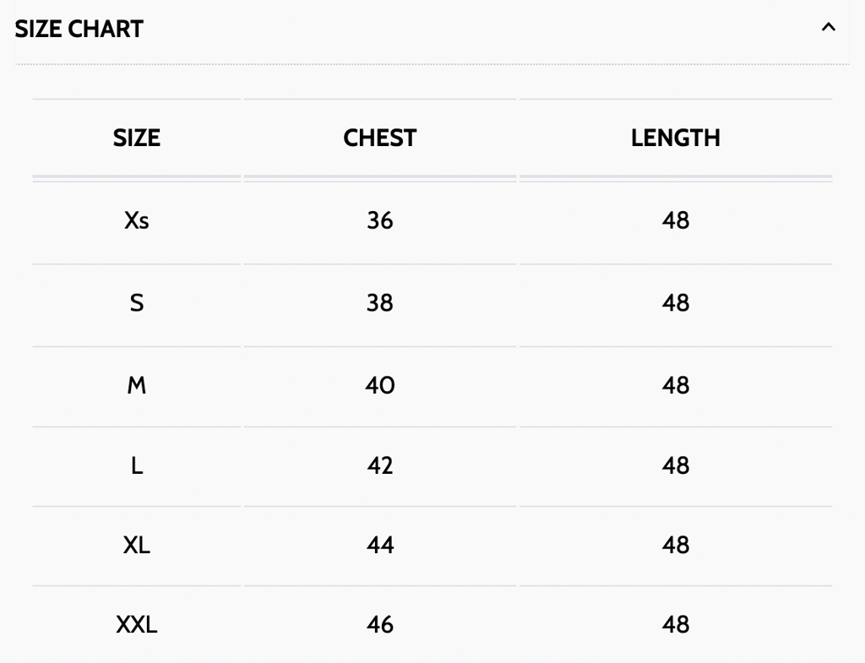This screenshot has height=663, width=865.
Task: Click the SIZE CHART section title
Action: coord(79,29)
